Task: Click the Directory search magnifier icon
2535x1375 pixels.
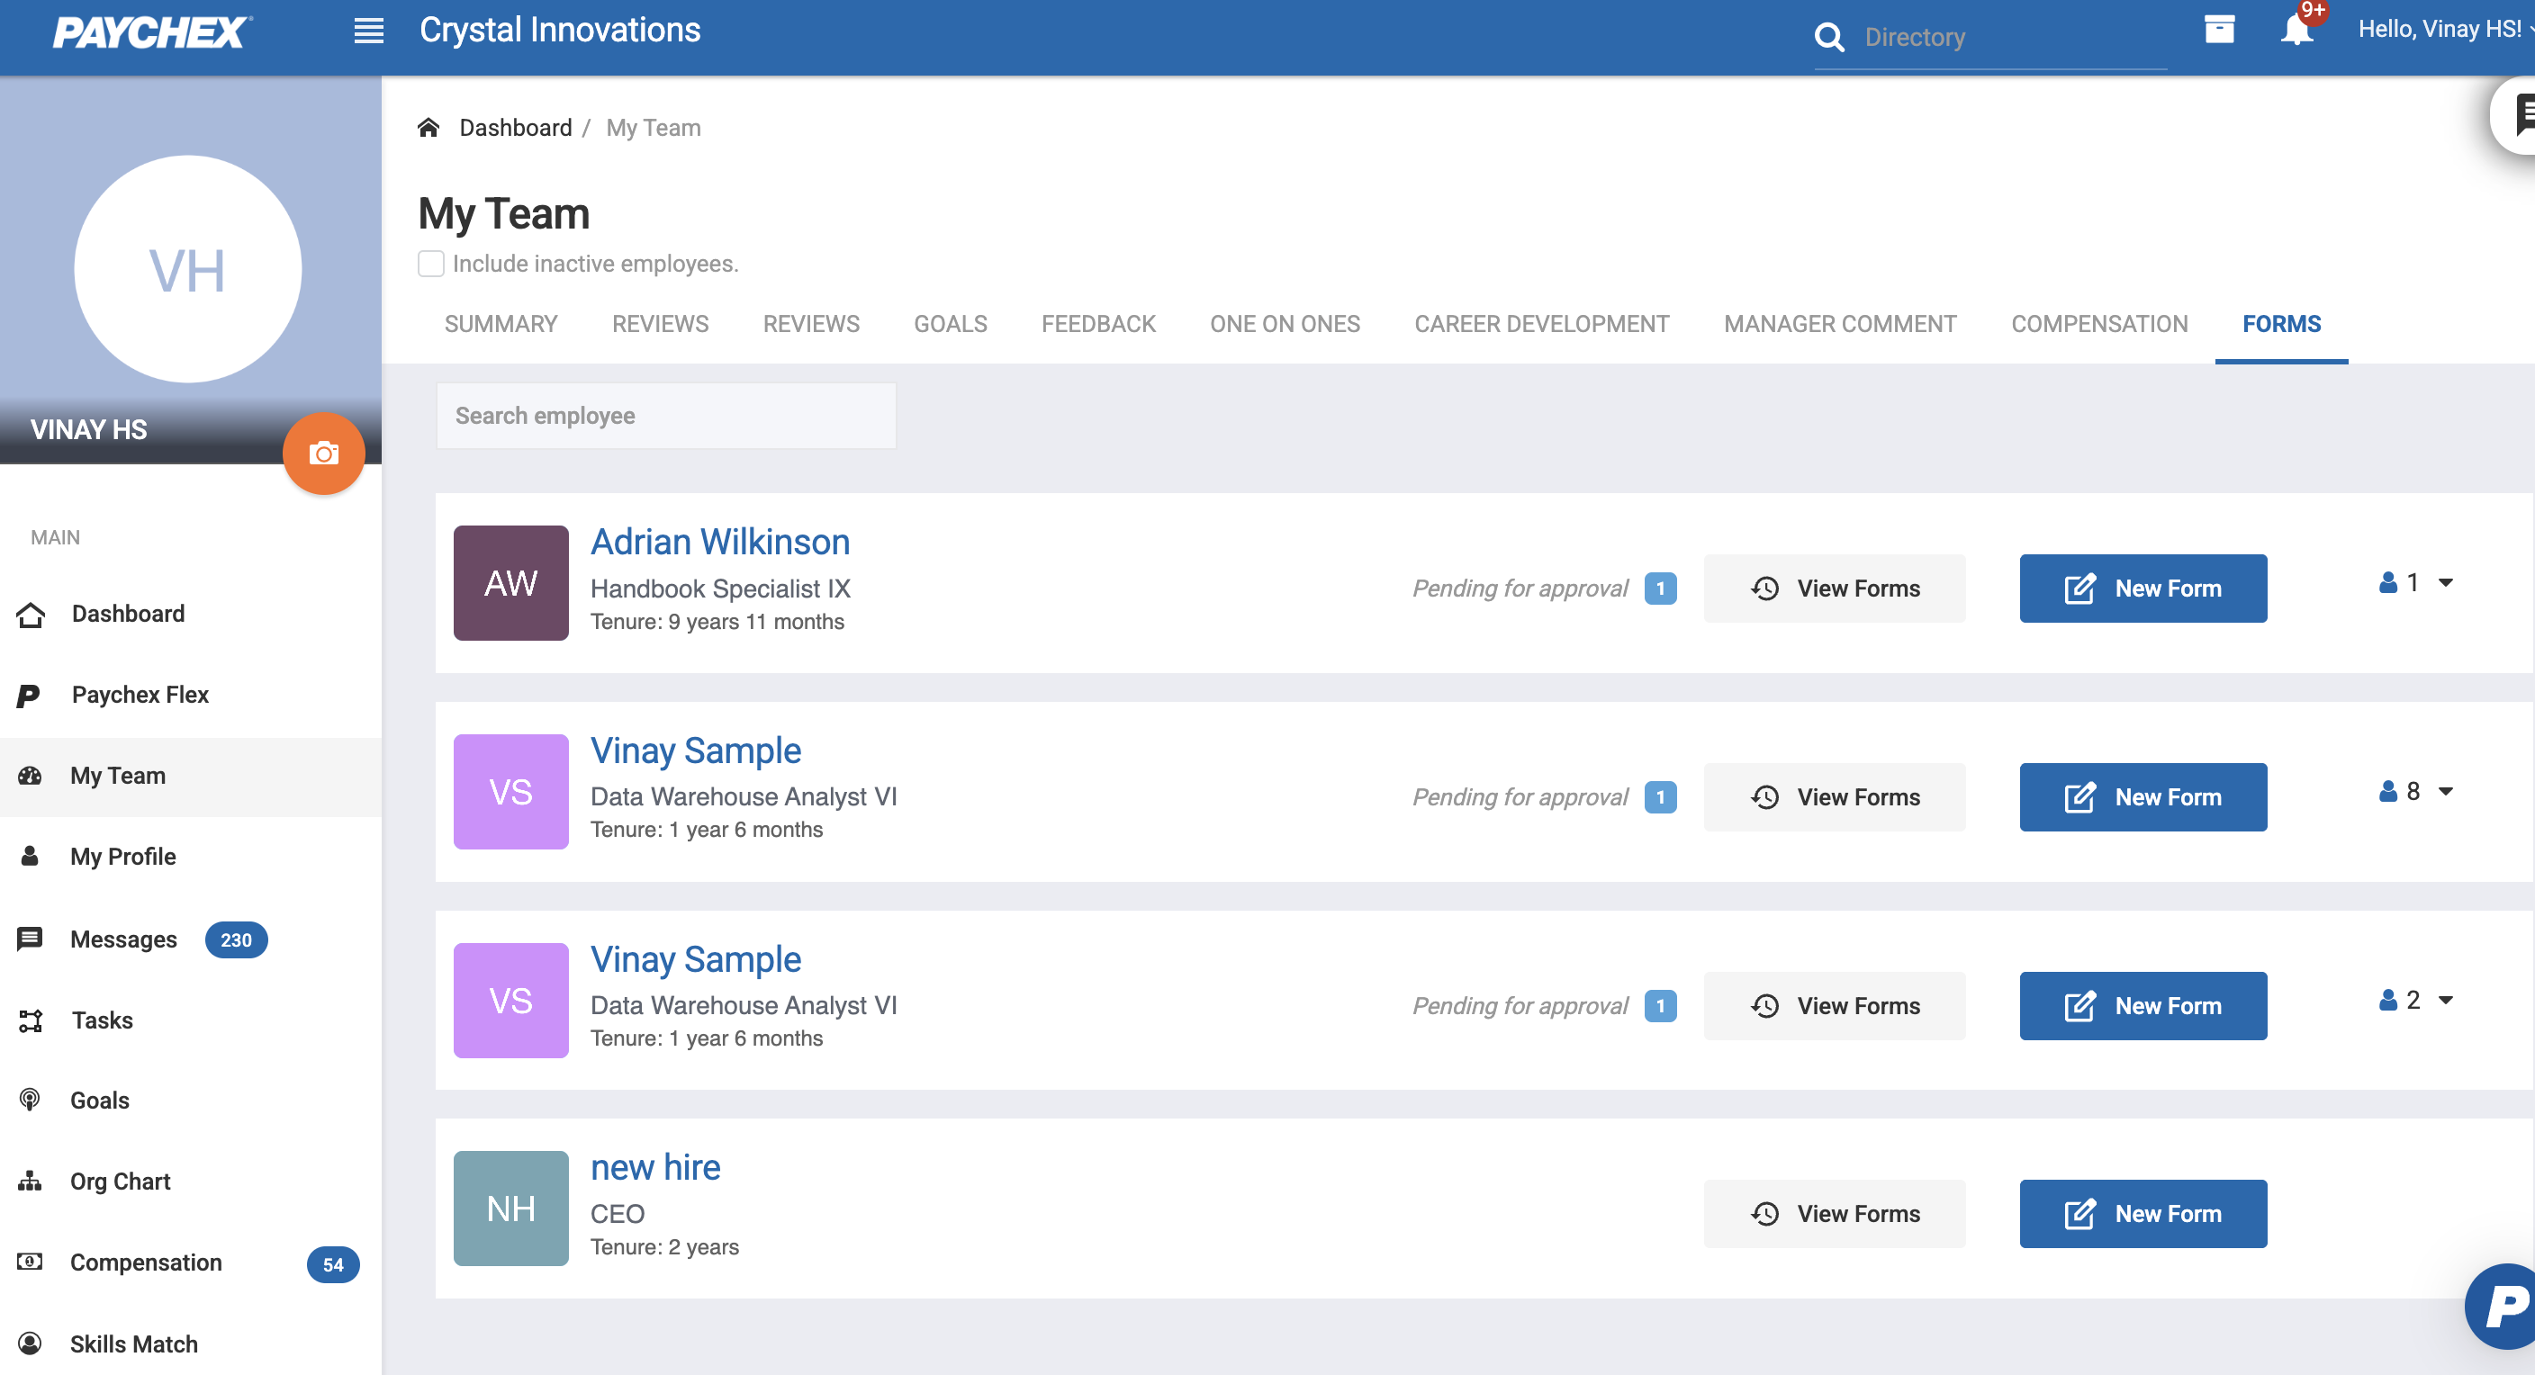Action: click(1828, 38)
